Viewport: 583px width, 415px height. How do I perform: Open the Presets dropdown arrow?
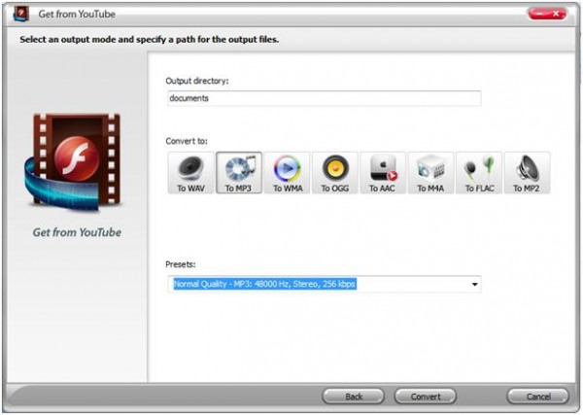click(x=474, y=285)
